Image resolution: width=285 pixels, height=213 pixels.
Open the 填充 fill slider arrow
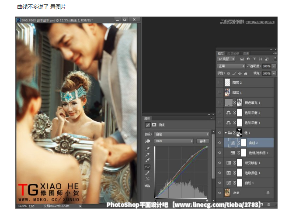[x=274, y=73]
